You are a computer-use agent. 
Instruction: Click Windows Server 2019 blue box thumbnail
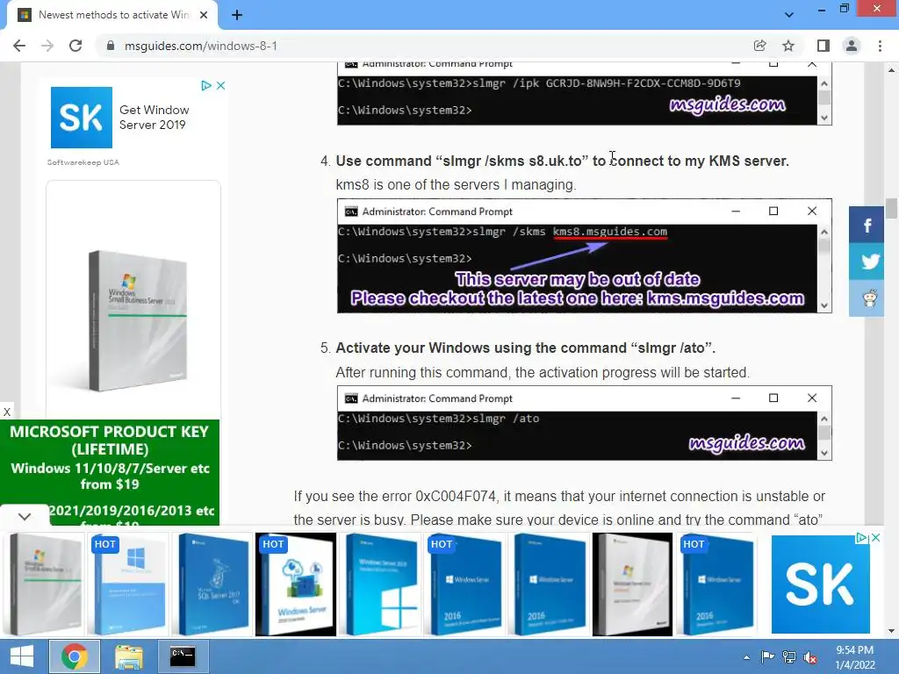tap(382, 584)
